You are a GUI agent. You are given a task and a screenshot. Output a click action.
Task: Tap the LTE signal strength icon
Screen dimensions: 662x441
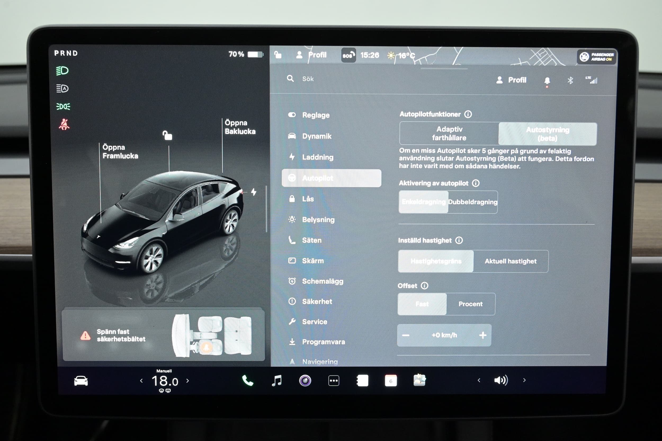591,80
